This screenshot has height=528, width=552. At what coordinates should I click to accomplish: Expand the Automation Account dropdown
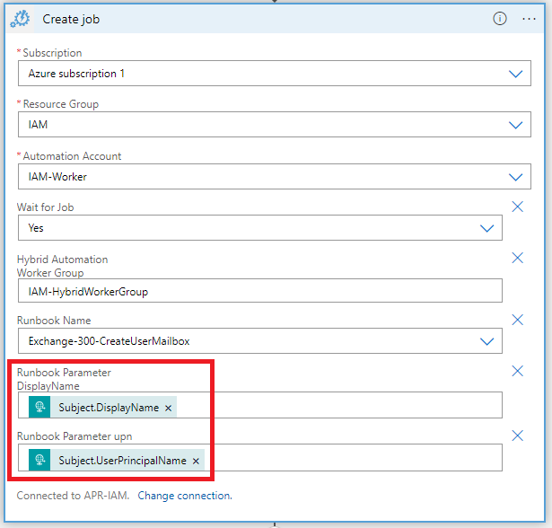(515, 177)
